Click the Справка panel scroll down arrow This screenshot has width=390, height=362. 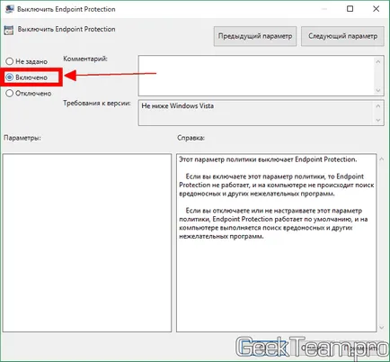click(x=381, y=328)
